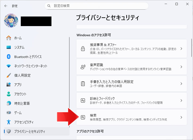Click the Bluetooth icon in sidebar
This screenshot has width=193, height=140.
[x=9, y=57]
